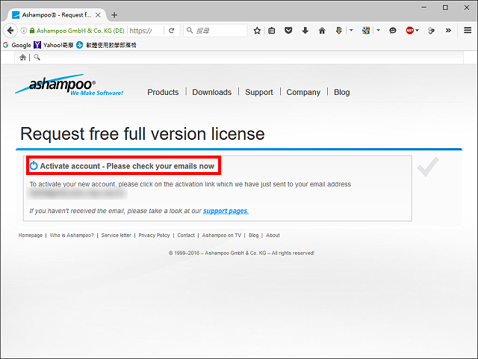Click the URL address field

pos(145,31)
